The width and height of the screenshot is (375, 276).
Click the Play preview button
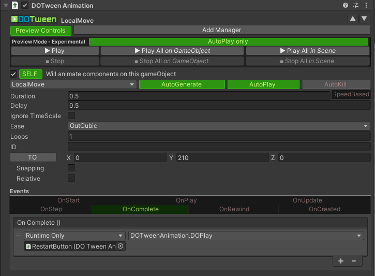tap(55, 51)
